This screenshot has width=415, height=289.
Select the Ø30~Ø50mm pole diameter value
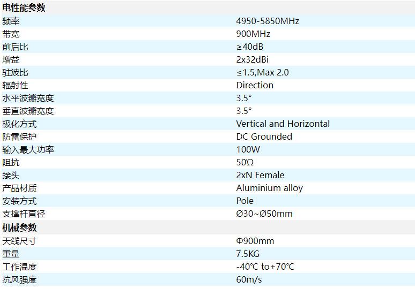[x=264, y=214]
